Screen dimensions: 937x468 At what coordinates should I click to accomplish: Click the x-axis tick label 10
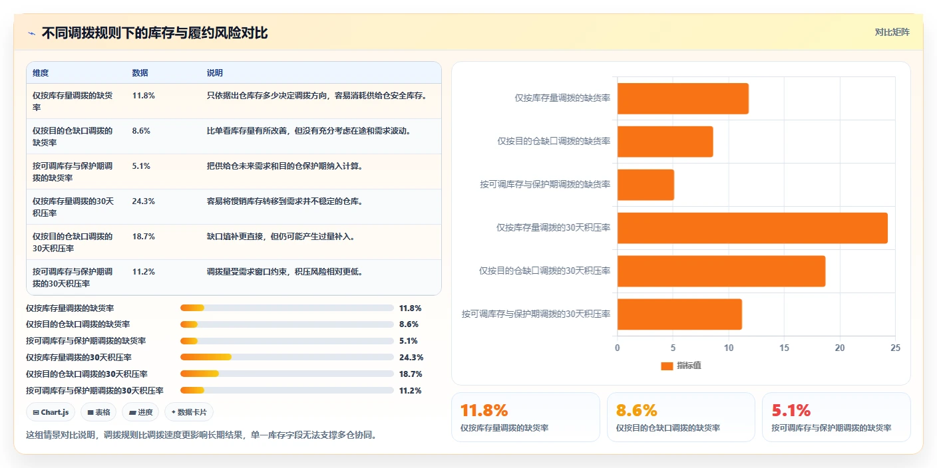[x=729, y=348]
